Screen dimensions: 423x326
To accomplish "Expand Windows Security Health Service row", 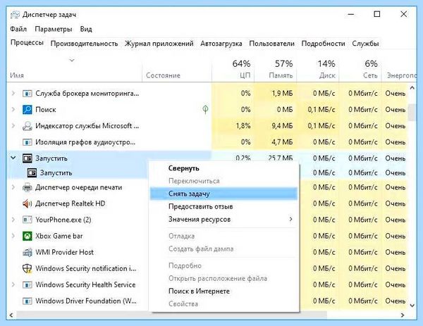I will coord(13,284).
